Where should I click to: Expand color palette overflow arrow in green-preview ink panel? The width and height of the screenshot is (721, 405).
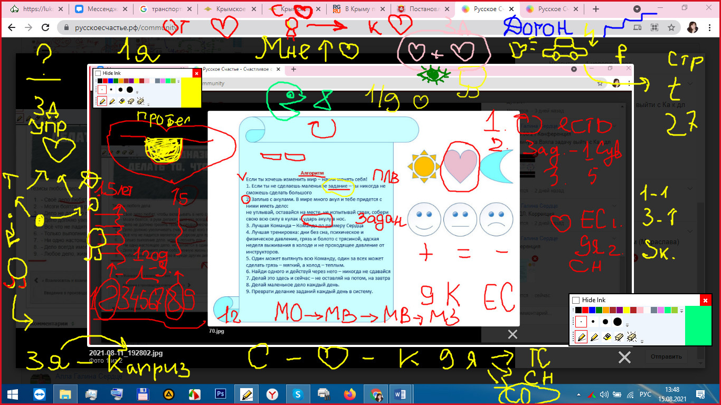(681, 311)
